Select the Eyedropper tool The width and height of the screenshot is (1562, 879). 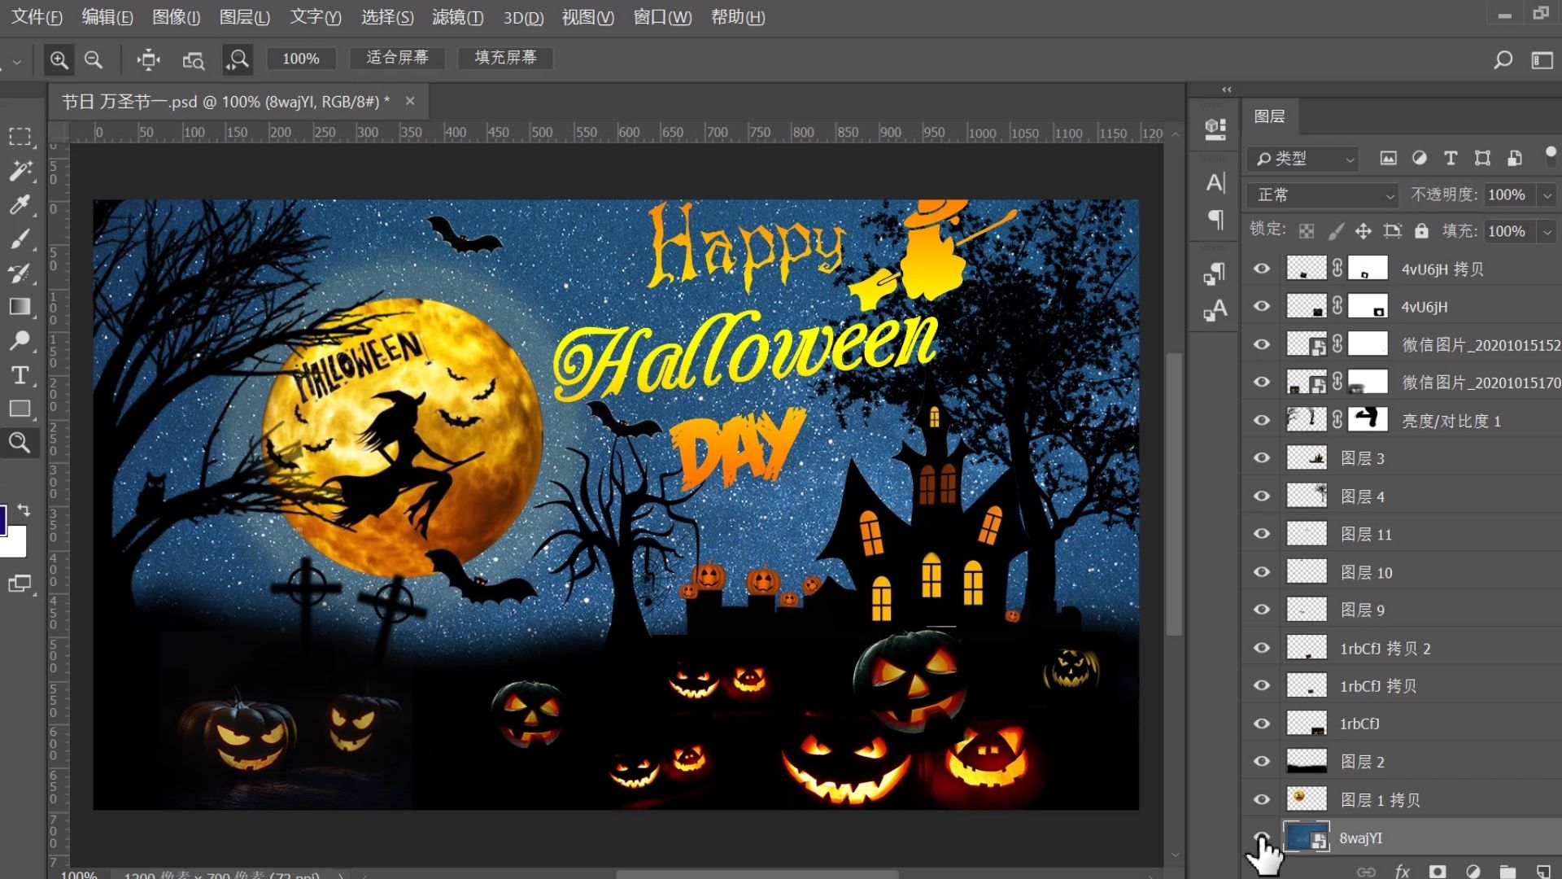[x=20, y=204]
